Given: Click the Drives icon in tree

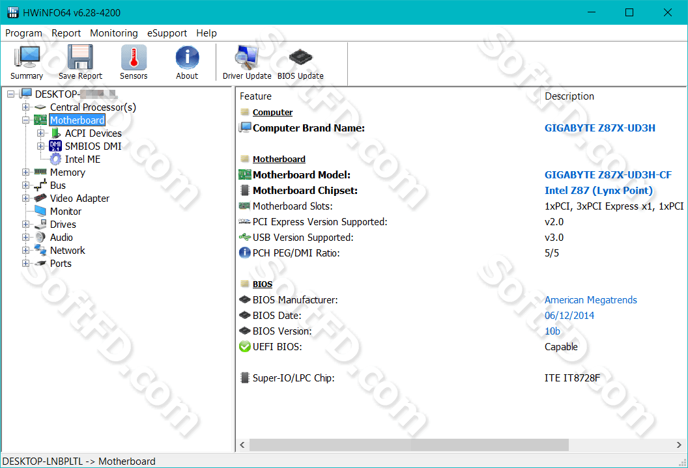Looking at the screenshot, I should 40,225.
